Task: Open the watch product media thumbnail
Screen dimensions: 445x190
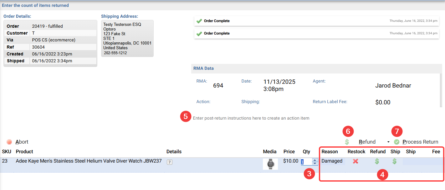Action: (x=270, y=164)
